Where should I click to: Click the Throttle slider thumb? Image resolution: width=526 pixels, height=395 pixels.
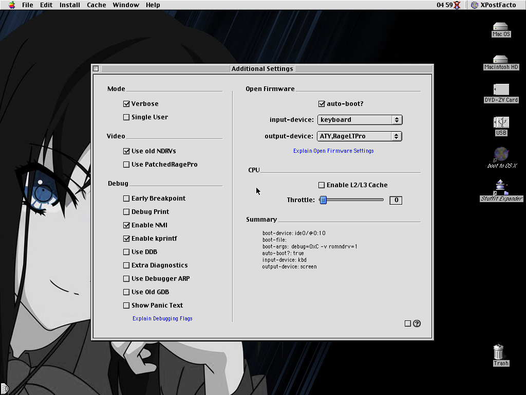[x=323, y=200]
